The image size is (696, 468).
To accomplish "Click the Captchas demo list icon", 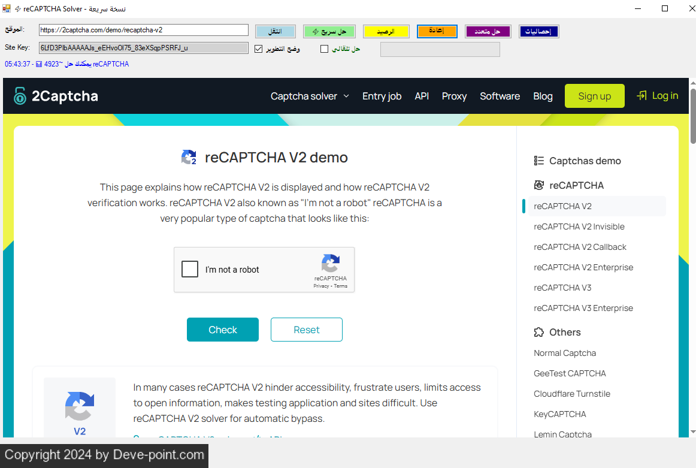I will tap(539, 161).
